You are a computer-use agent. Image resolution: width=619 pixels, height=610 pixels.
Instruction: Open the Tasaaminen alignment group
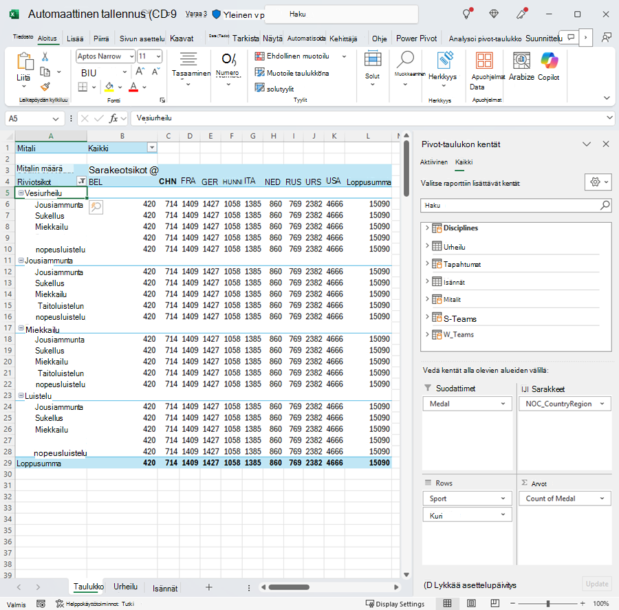[188, 69]
